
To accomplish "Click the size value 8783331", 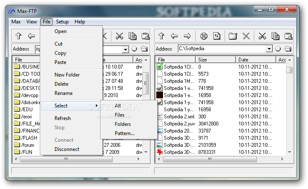I will click(207, 152).
